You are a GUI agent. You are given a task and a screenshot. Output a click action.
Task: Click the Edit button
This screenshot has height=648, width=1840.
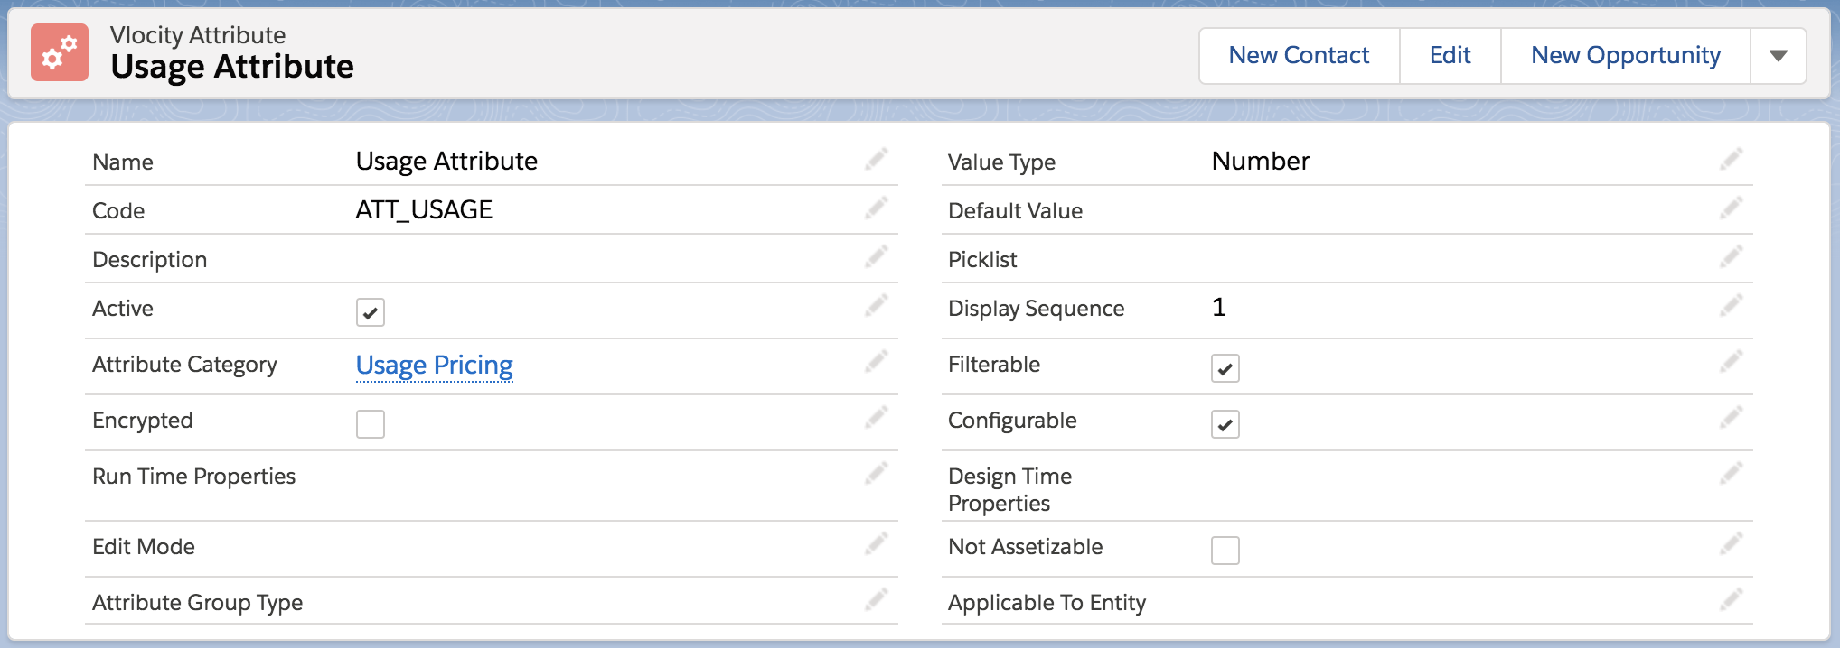tap(1450, 56)
